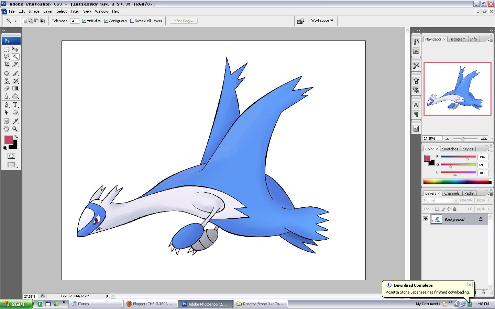Image resolution: width=495 pixels, height=309 pixels.
Task: Switch to the Swatches tab
Action: coord(450,149)
